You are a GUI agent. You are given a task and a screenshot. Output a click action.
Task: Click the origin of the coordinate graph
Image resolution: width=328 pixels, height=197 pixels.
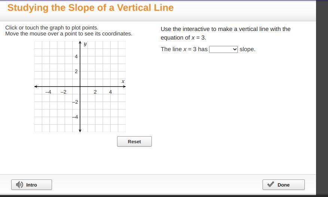click(80, 87)
